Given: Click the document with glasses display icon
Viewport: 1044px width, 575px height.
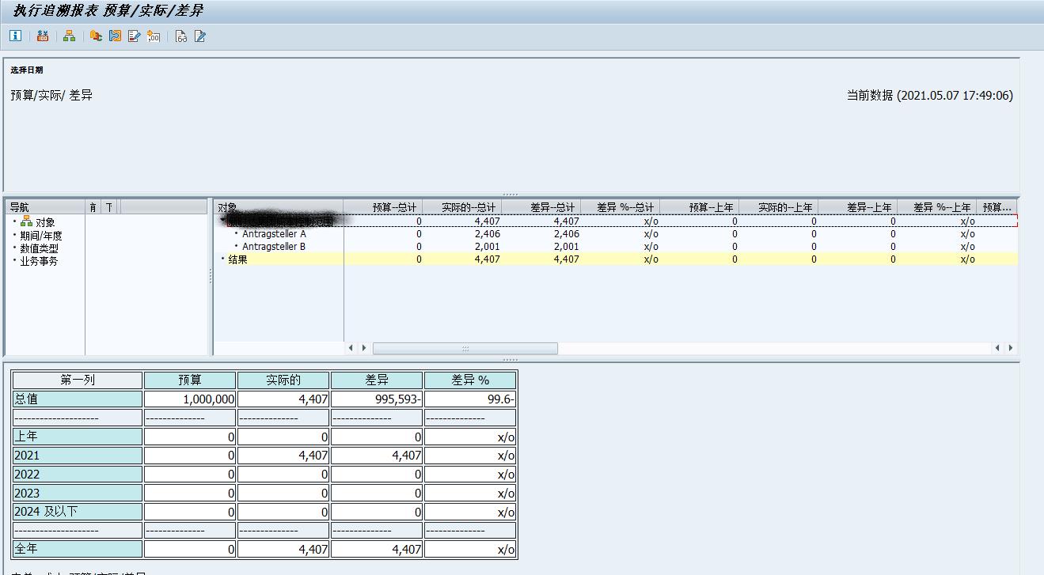Looking at the screenshot, I should (180, 36).
